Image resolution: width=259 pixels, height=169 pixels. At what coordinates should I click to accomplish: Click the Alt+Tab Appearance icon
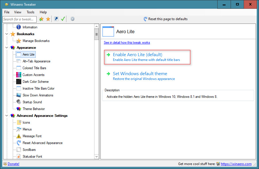click(19, 61)
